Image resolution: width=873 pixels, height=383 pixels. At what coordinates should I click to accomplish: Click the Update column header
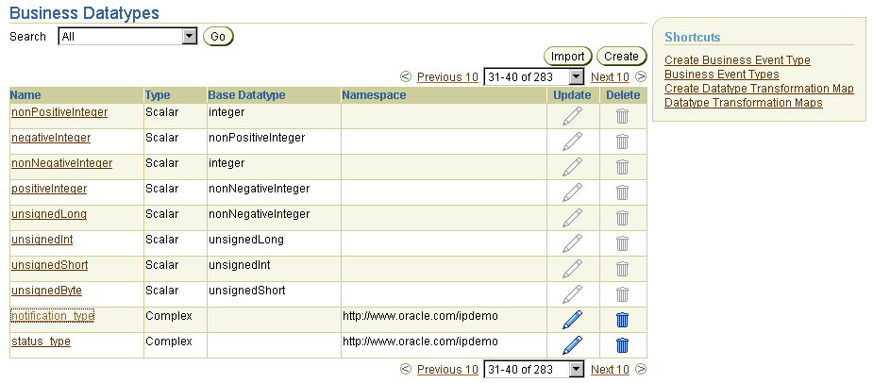tap(572, 95)
